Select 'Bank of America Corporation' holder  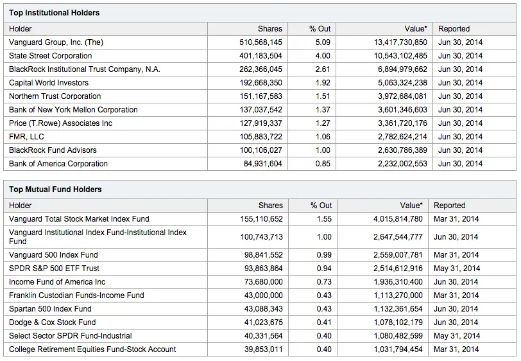(58, 164)
